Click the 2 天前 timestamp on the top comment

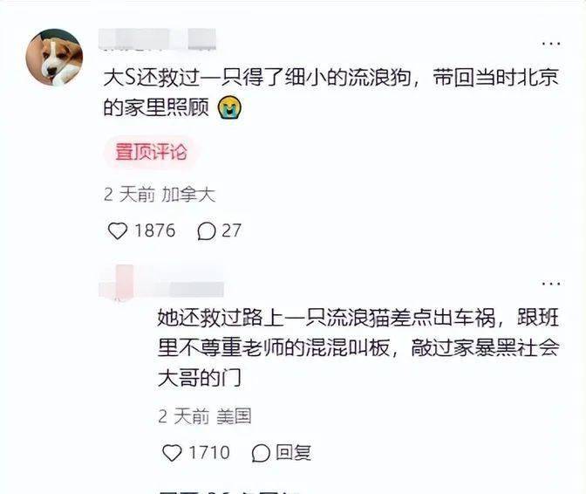point(129,195)
